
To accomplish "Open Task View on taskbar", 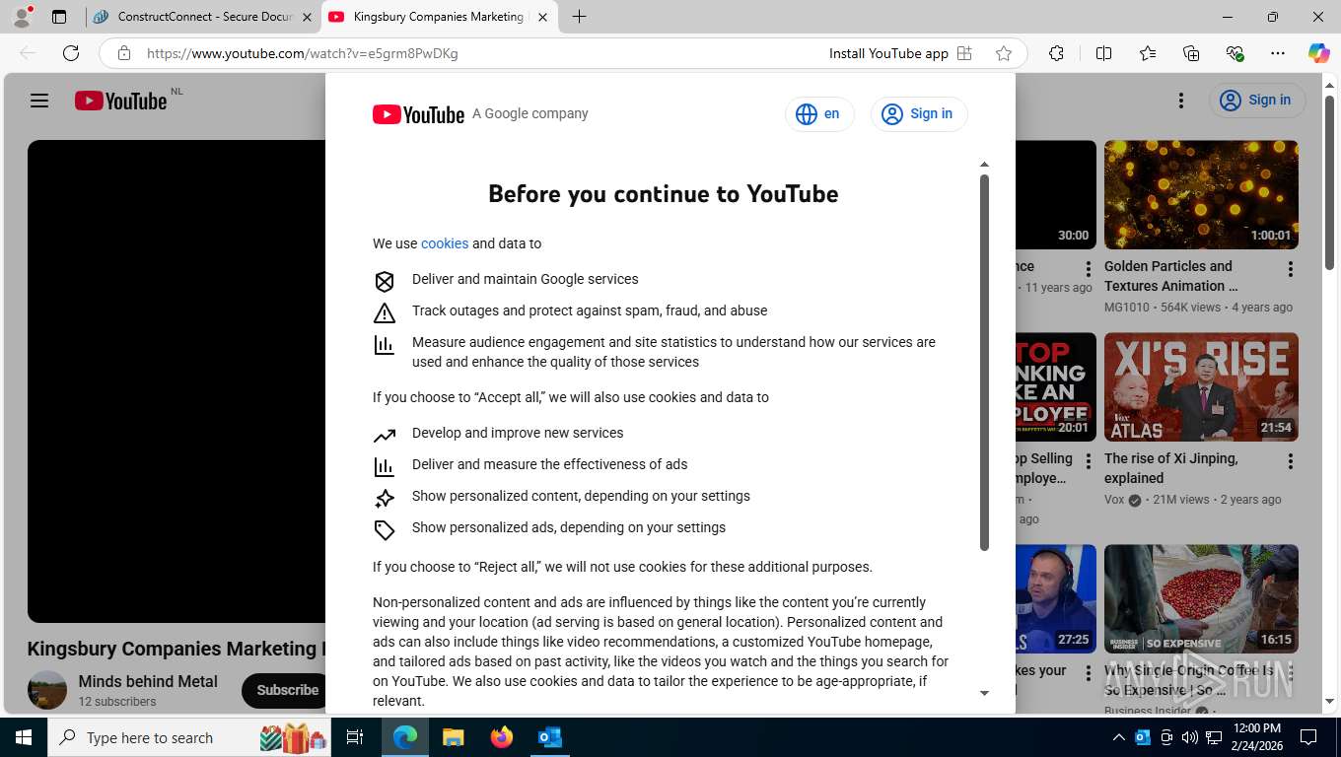I will (x=355, y=737).
